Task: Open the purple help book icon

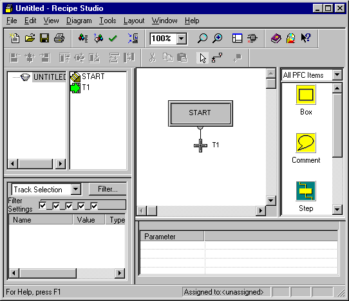Action: point(276,38)
